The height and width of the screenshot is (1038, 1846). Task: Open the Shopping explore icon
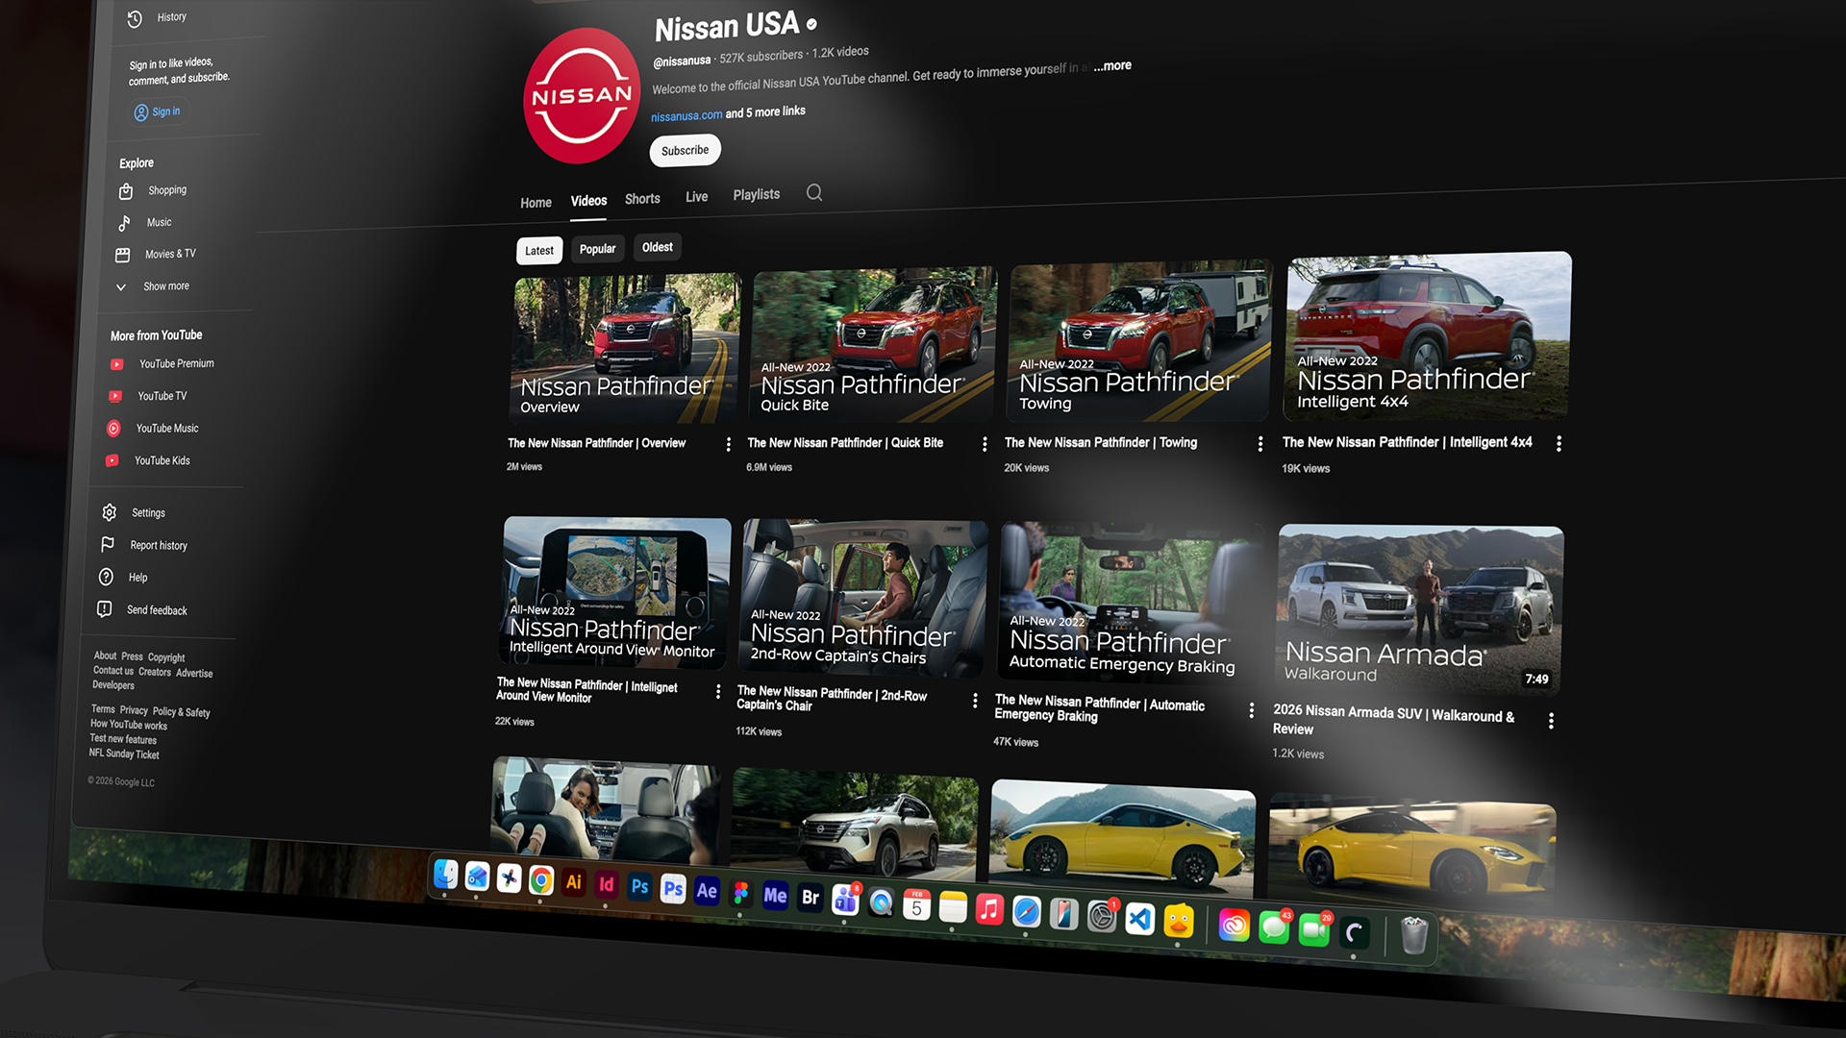(126, 191)
